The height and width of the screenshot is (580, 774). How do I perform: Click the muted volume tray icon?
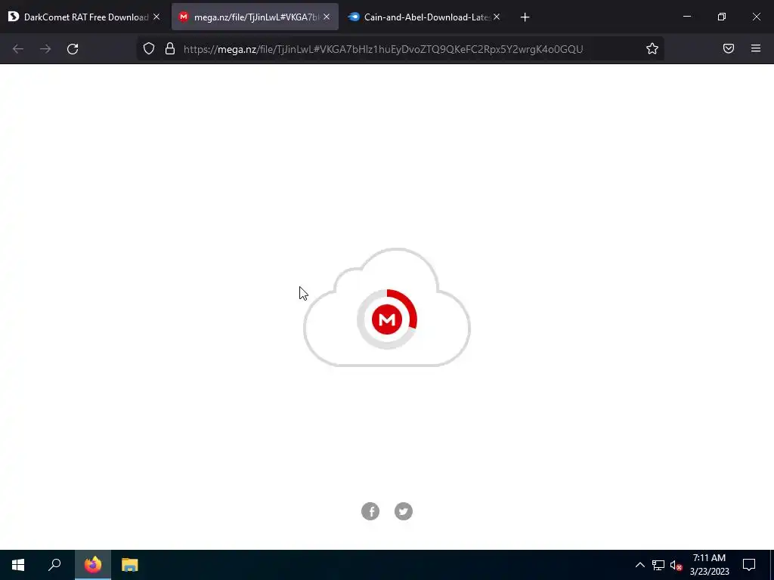point(676,565)
